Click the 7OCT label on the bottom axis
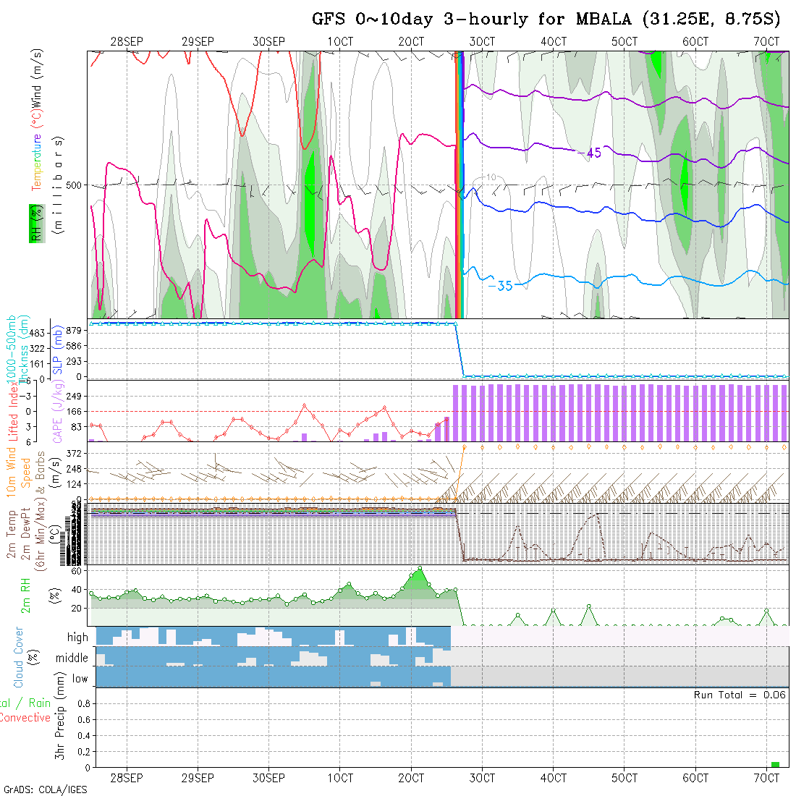796x796 pixels. click(766, 778)
